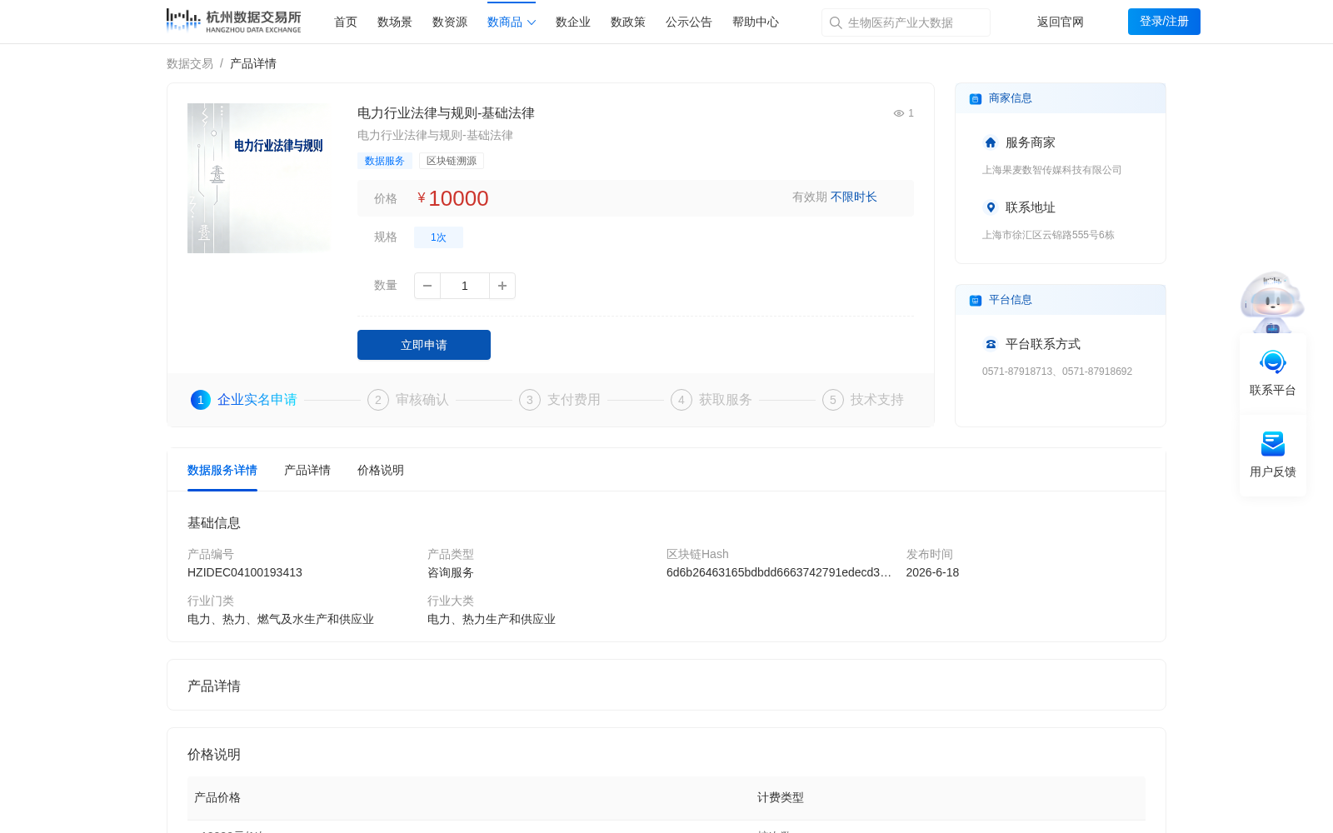Click the 数据交易 breadcrumb link

click(190, 64)
